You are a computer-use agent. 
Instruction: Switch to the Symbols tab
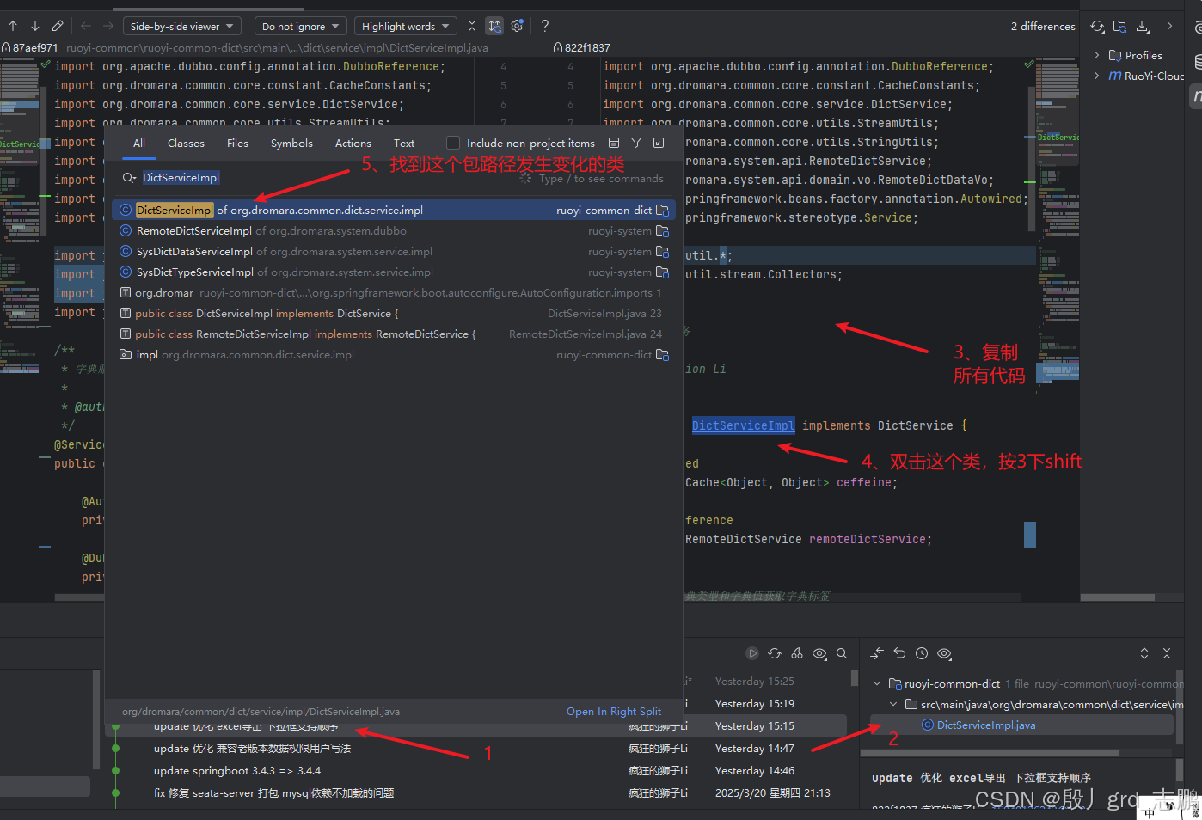[291, 144]
